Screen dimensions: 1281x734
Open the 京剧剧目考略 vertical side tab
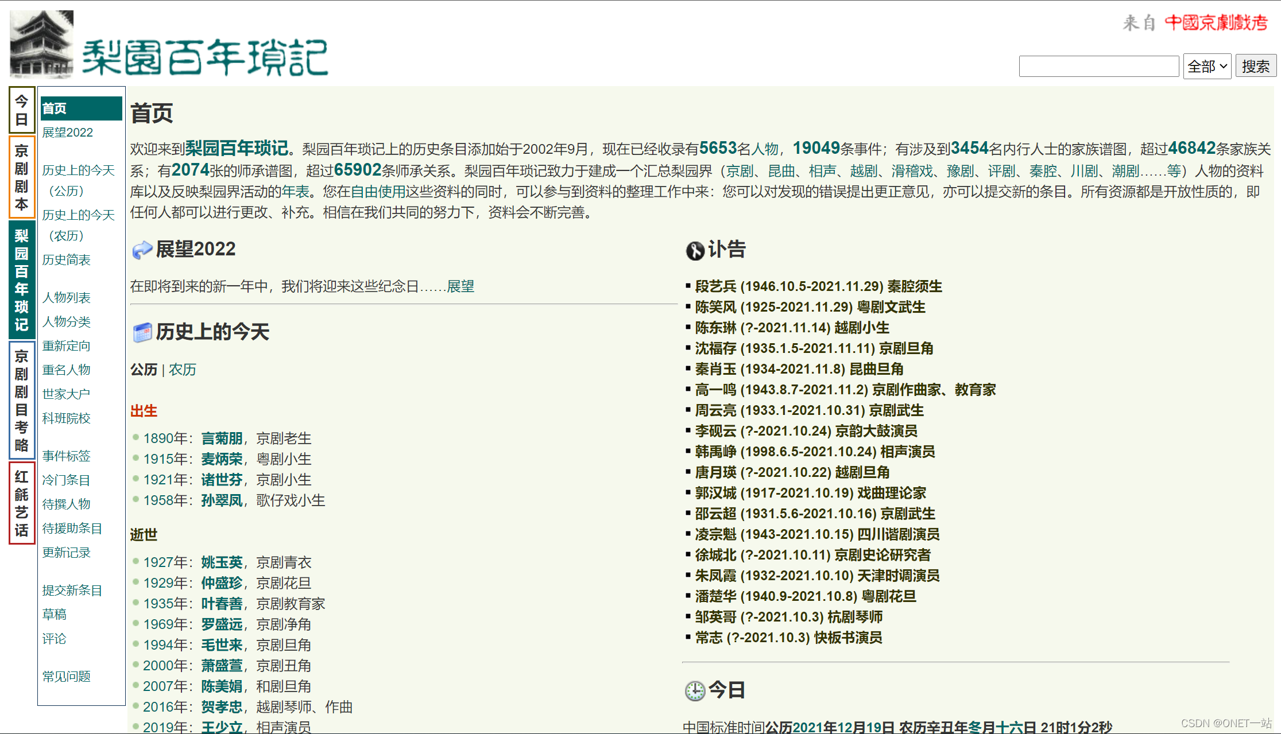pyautogui.click(x=22, y=401)
